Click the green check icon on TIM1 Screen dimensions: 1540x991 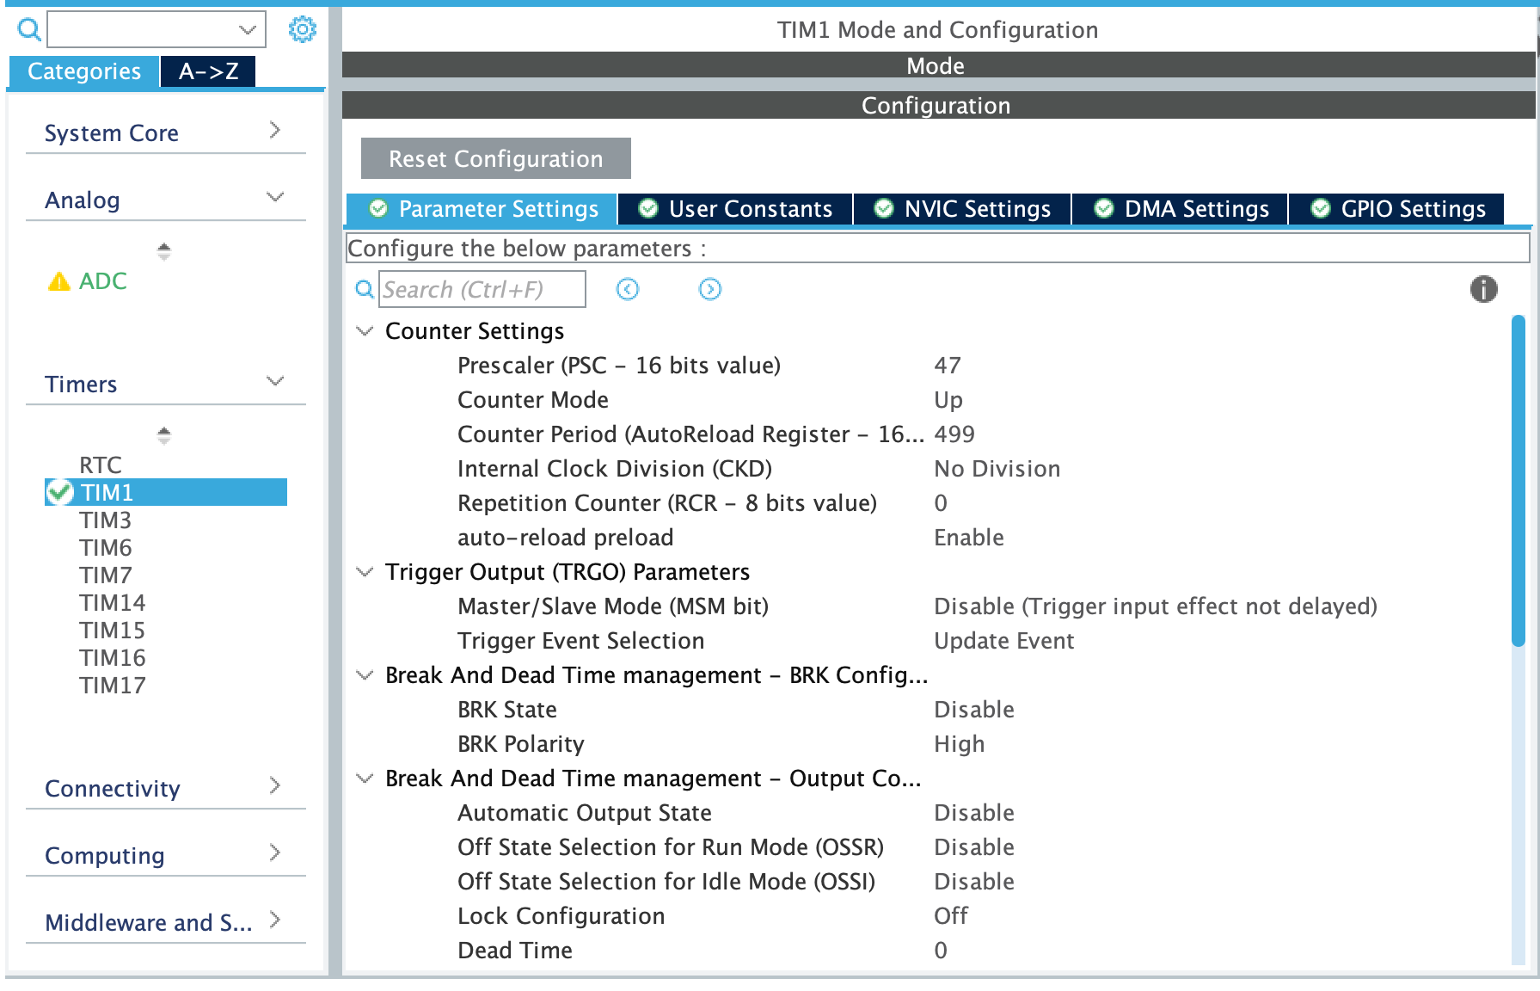tap(58, 492)
